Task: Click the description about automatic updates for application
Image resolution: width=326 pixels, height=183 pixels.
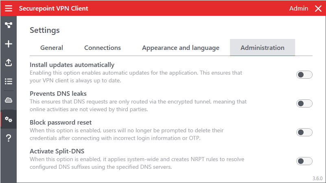Action: point(136,77)
